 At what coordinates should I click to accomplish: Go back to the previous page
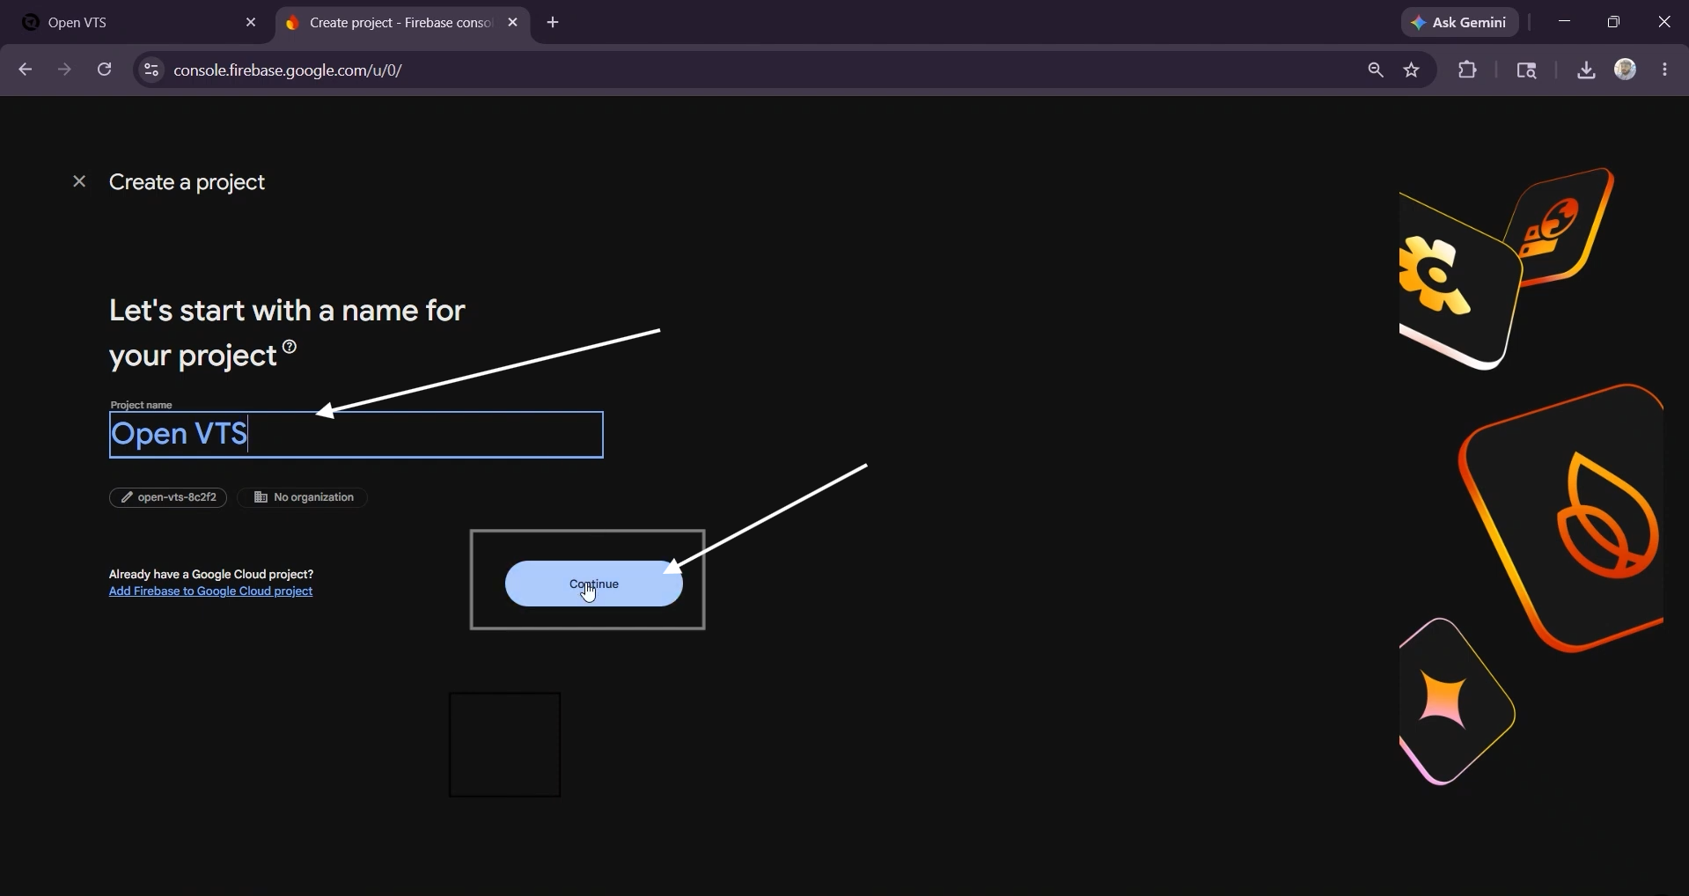coord(26,70)
